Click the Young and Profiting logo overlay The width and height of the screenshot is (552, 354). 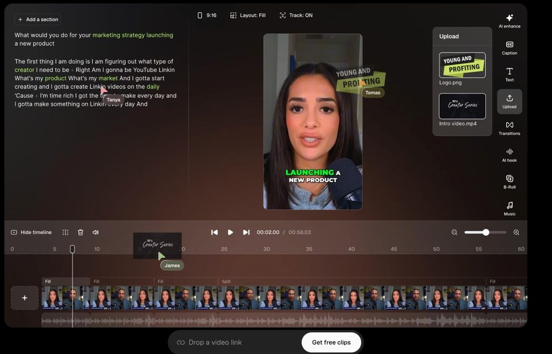click(x=361, y=80)
